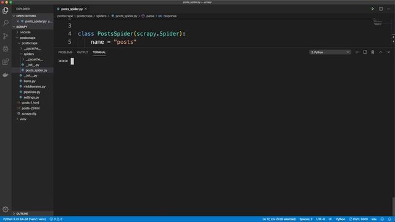395x222 pixels.
Task: Kill terminal with trash icon
Action: (x=373, y=52)
